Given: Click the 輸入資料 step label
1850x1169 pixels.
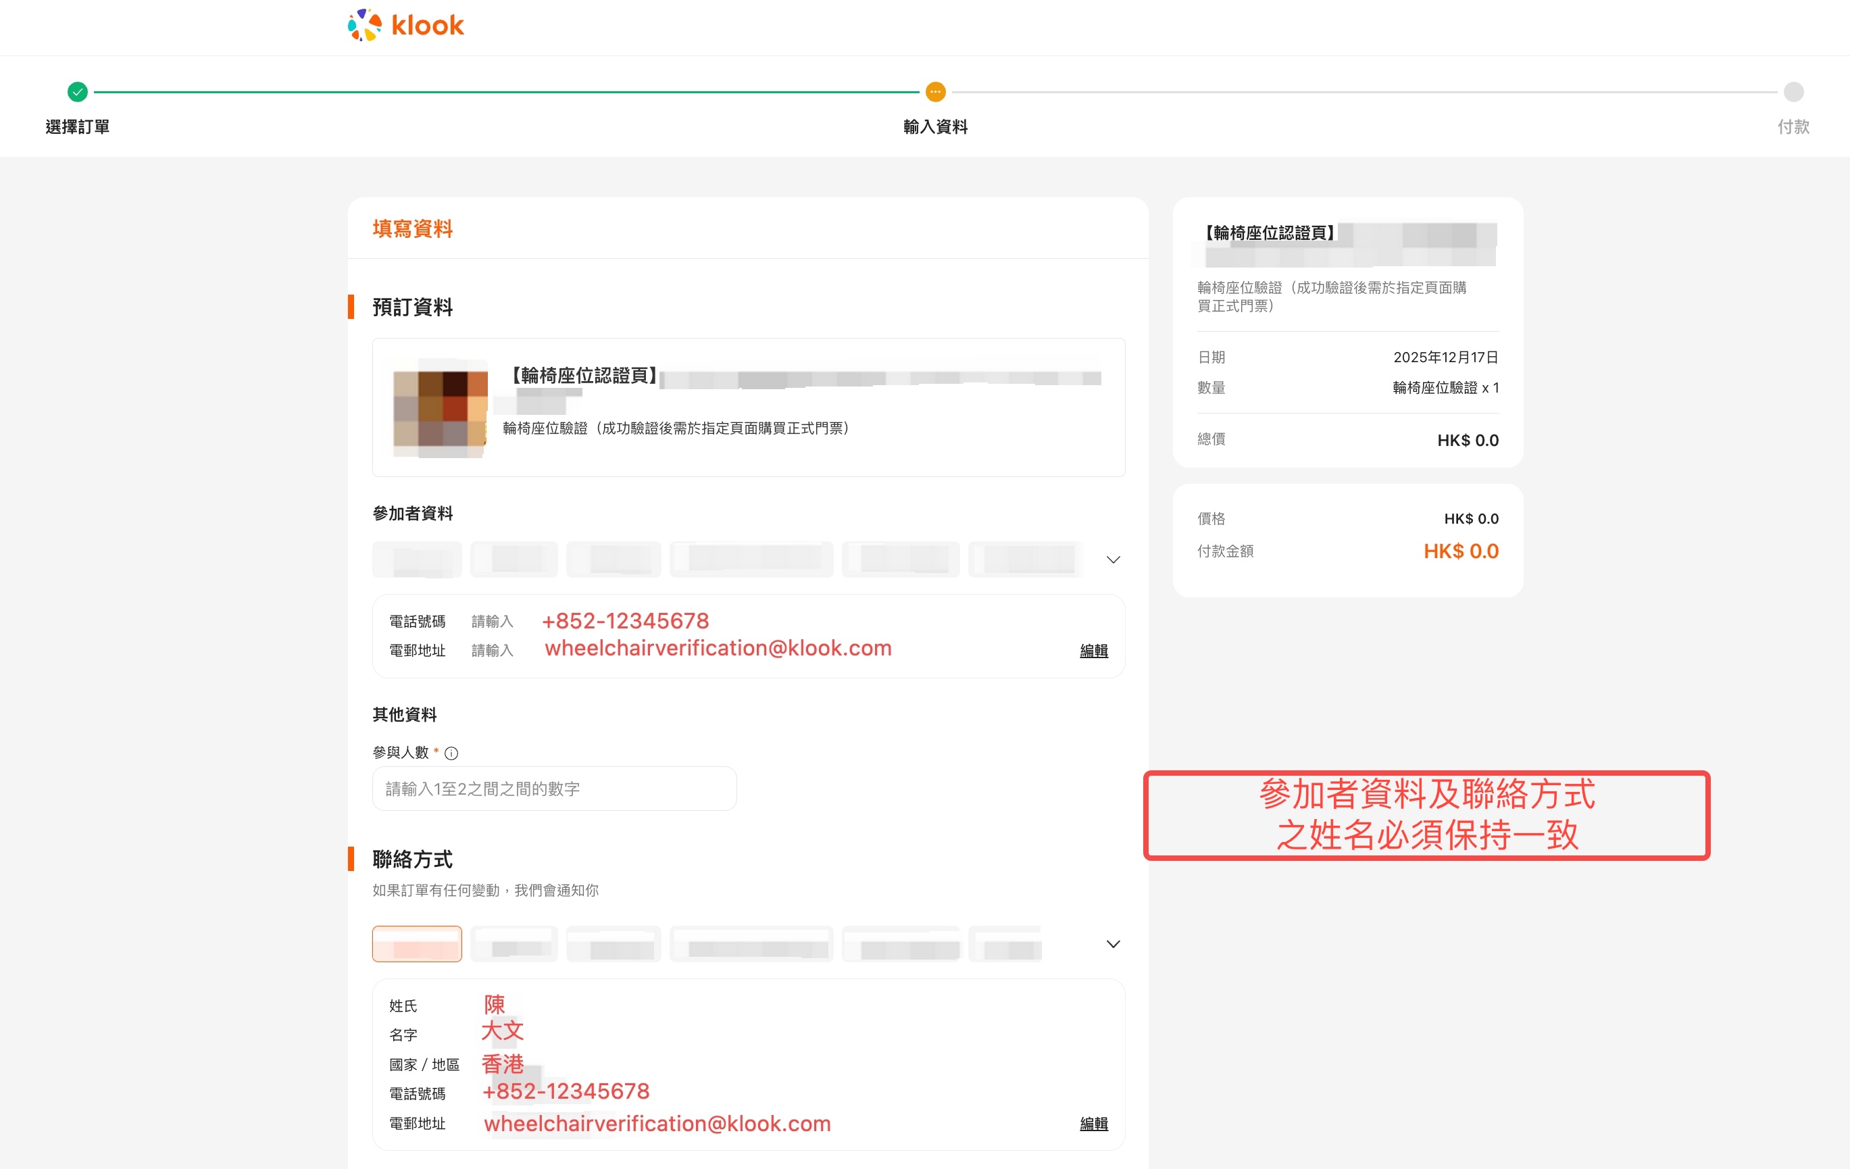Looking at the screenshot, I should [x=935, y=127].
